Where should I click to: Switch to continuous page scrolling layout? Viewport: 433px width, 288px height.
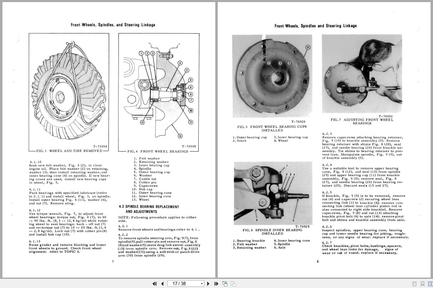(x=422, y=284)
